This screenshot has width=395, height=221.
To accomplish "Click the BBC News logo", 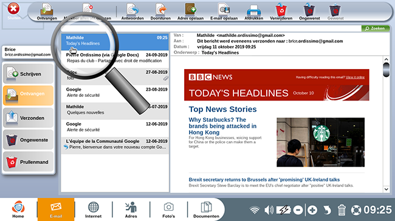I will coord(210,77).
